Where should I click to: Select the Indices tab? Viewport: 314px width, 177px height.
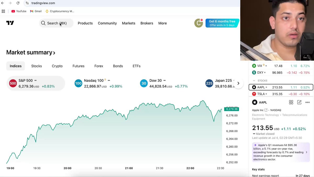[16, 66]
